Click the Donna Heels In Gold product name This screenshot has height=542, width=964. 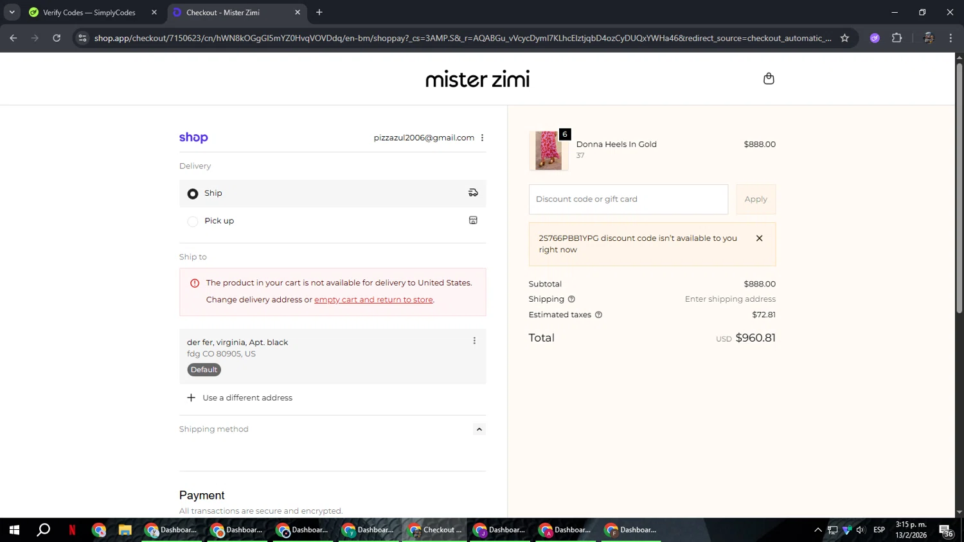[616, 144]
